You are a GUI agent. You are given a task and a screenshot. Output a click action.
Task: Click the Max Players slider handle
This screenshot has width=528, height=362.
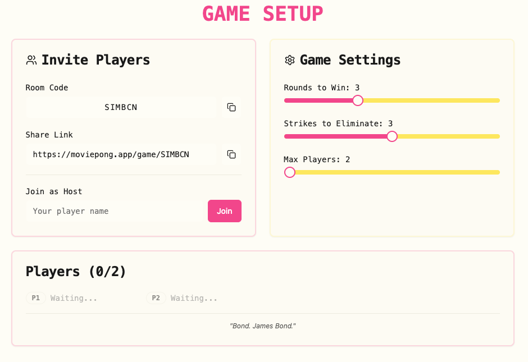tap(290, 172)
